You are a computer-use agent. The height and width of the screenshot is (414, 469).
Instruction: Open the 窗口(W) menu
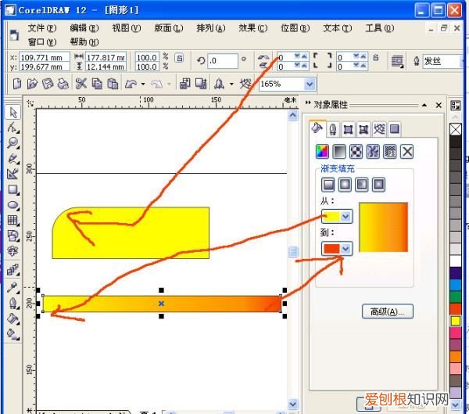point(42,42)
